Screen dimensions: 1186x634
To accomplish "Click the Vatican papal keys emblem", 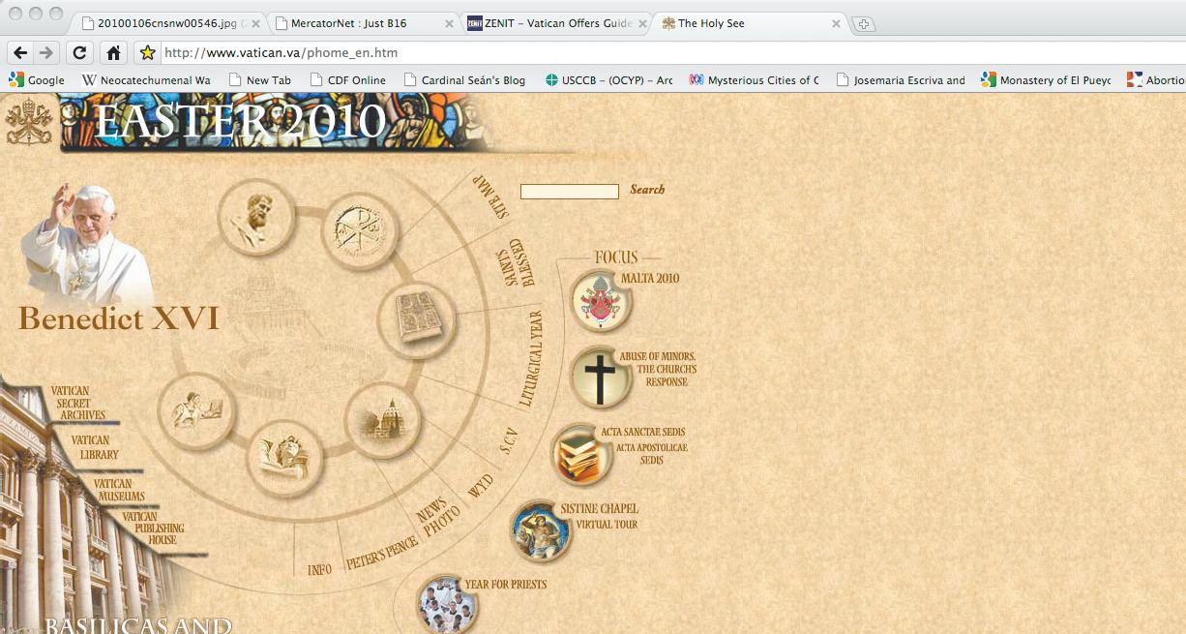I will pos(29,121).
